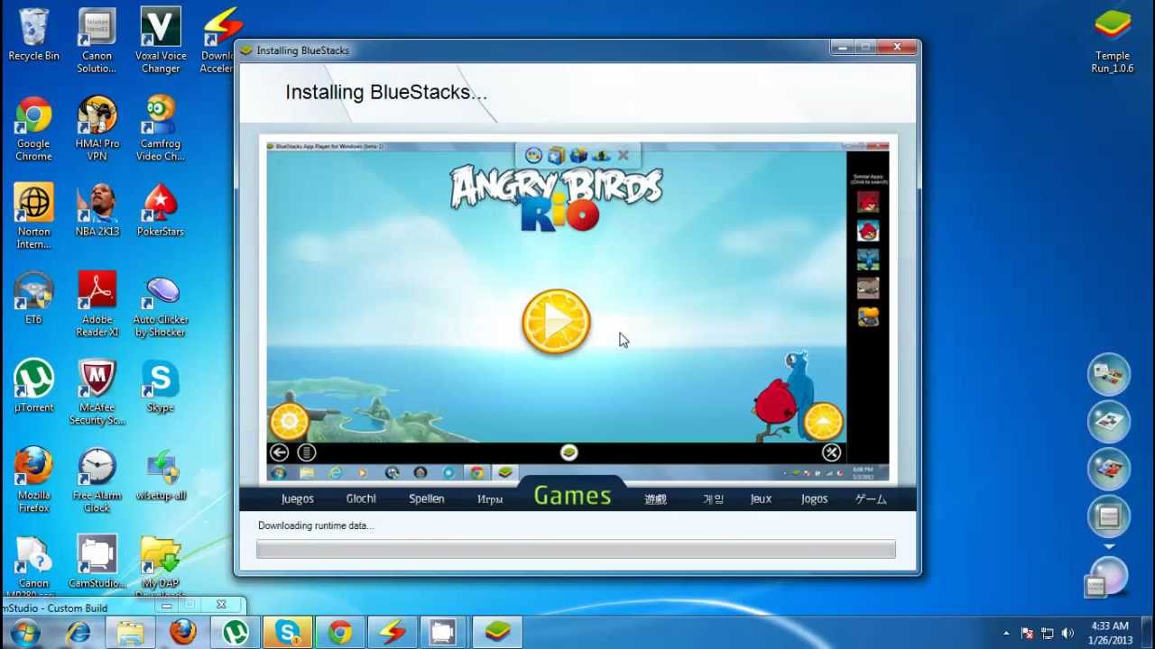Minimize the CamStudio Custom Build window
Viewport: 1155px width, 649px height.
[166, 605]
